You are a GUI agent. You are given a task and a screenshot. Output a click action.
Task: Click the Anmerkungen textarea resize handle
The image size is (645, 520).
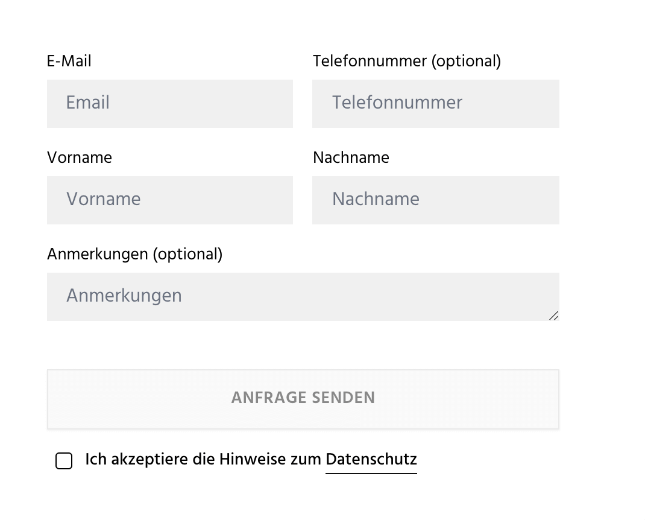[553, 315]
